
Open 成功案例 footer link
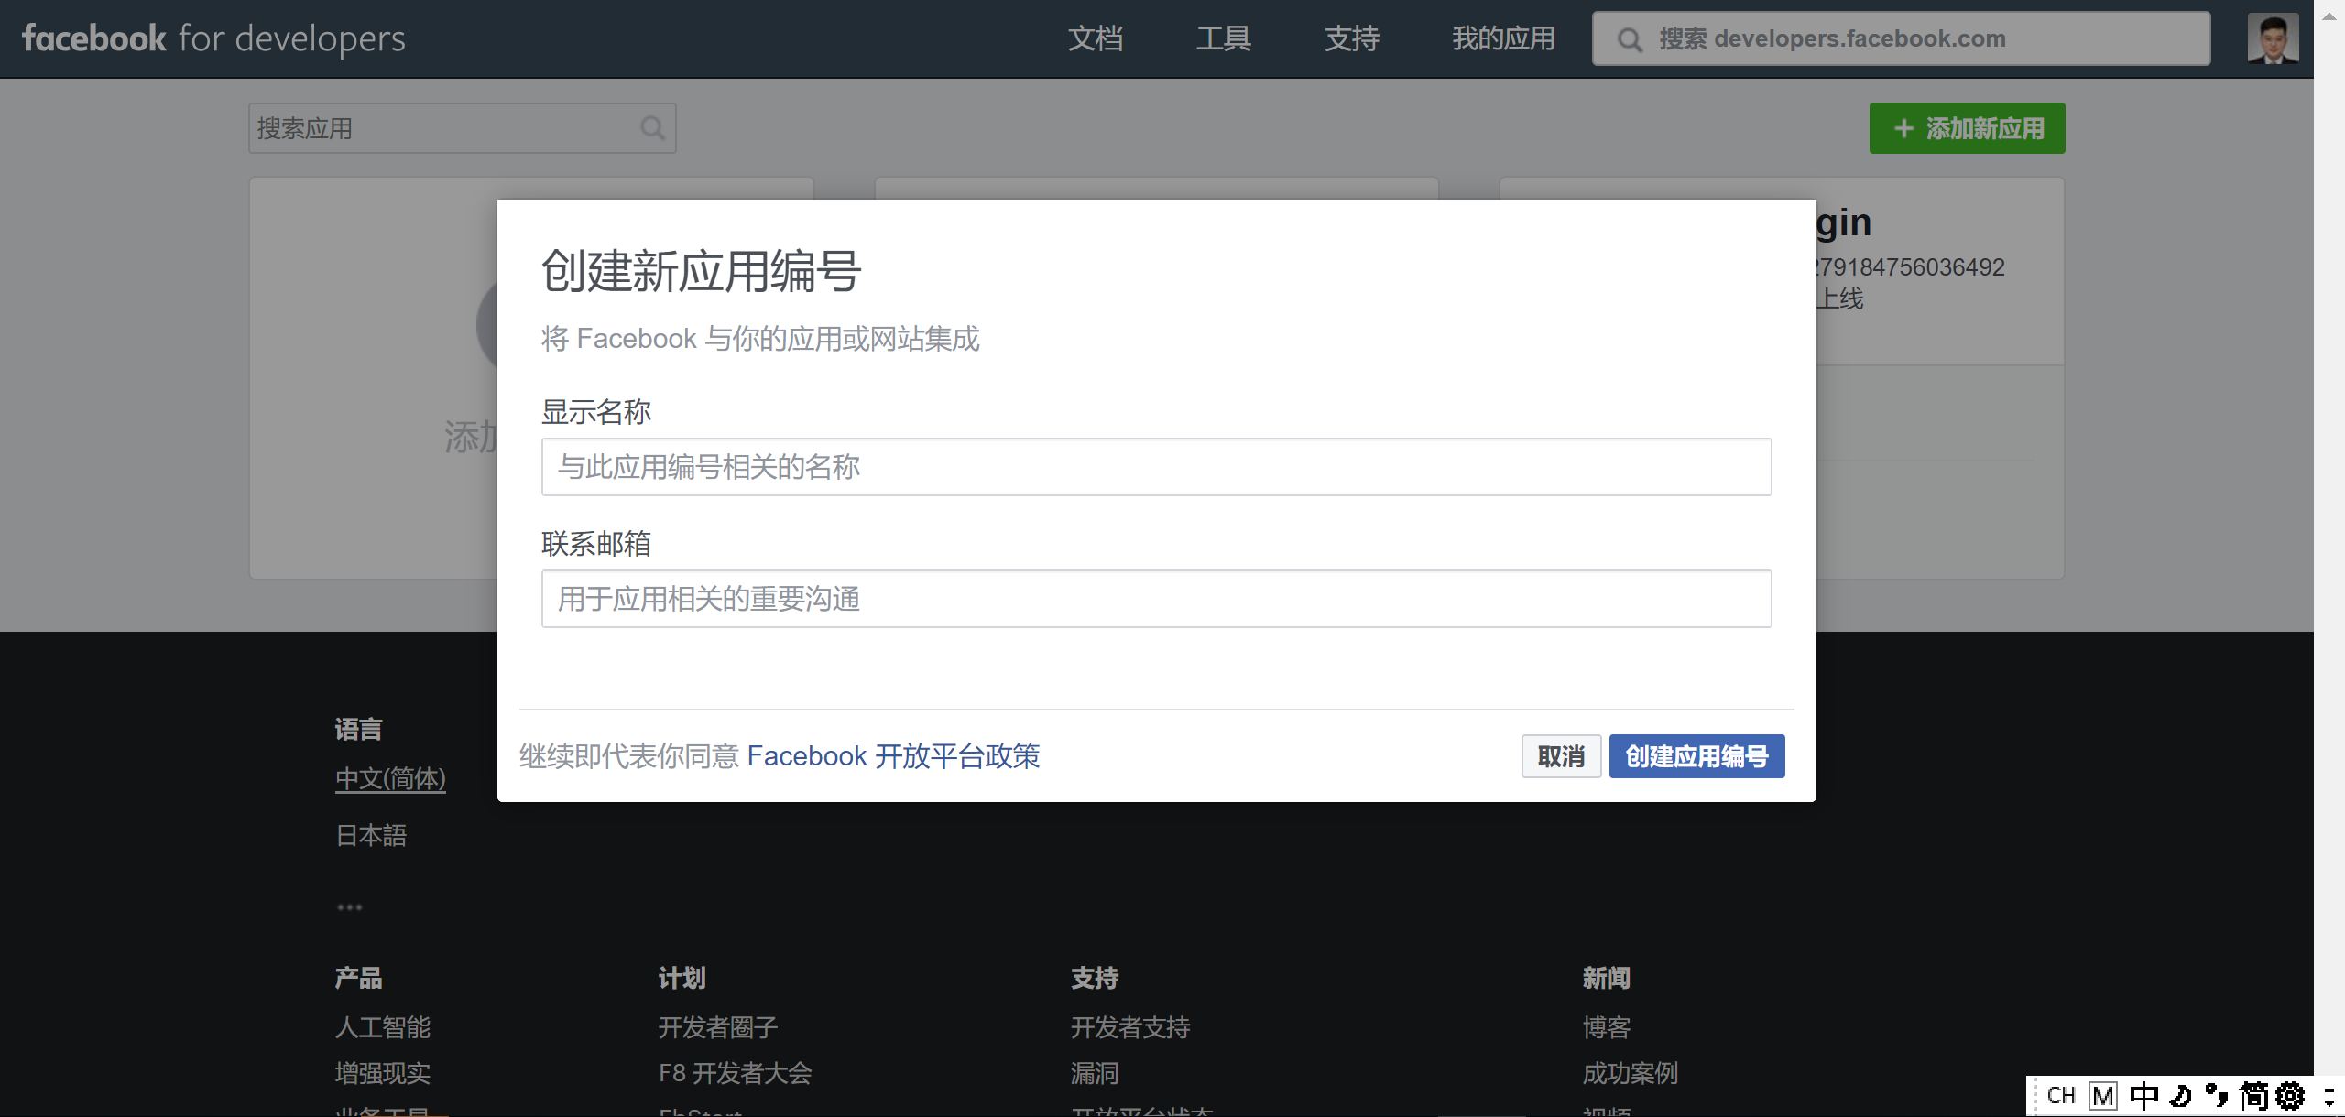point(1631,1073)
